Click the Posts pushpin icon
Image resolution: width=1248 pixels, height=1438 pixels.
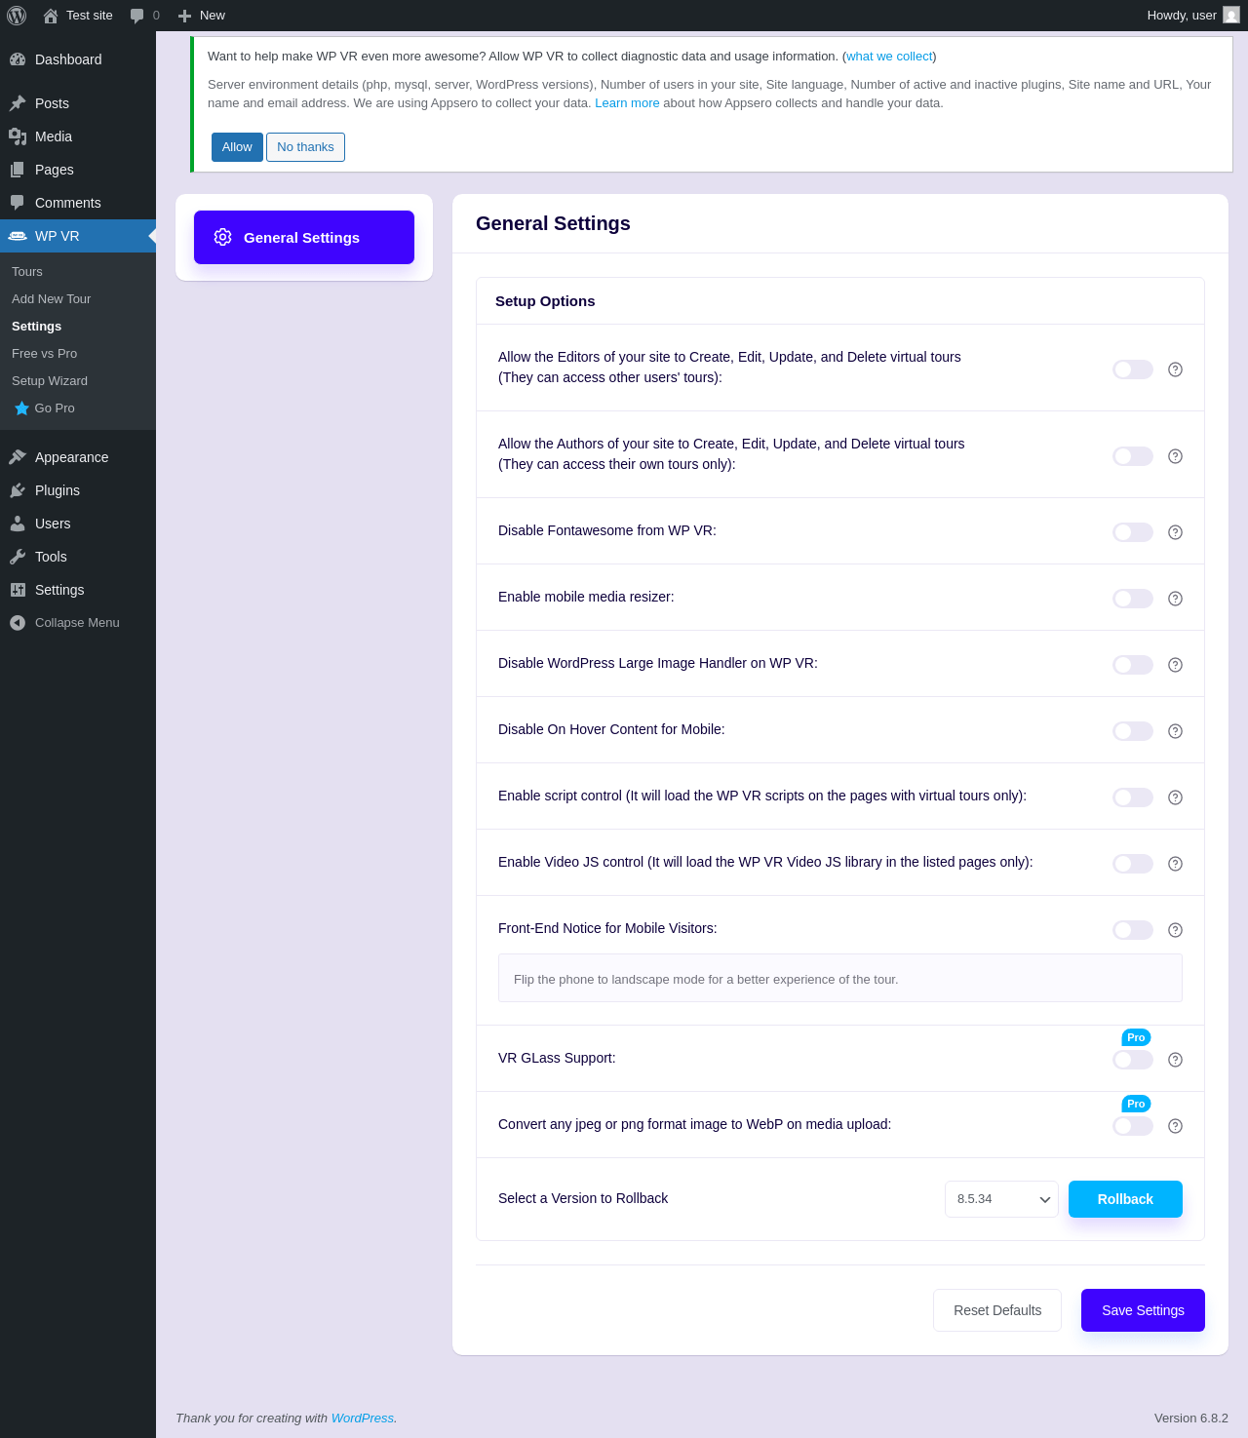point(18,103)
